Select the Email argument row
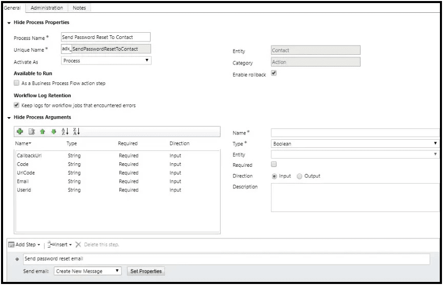The height and width of the screenshot is (285, 443). [117, 181]
